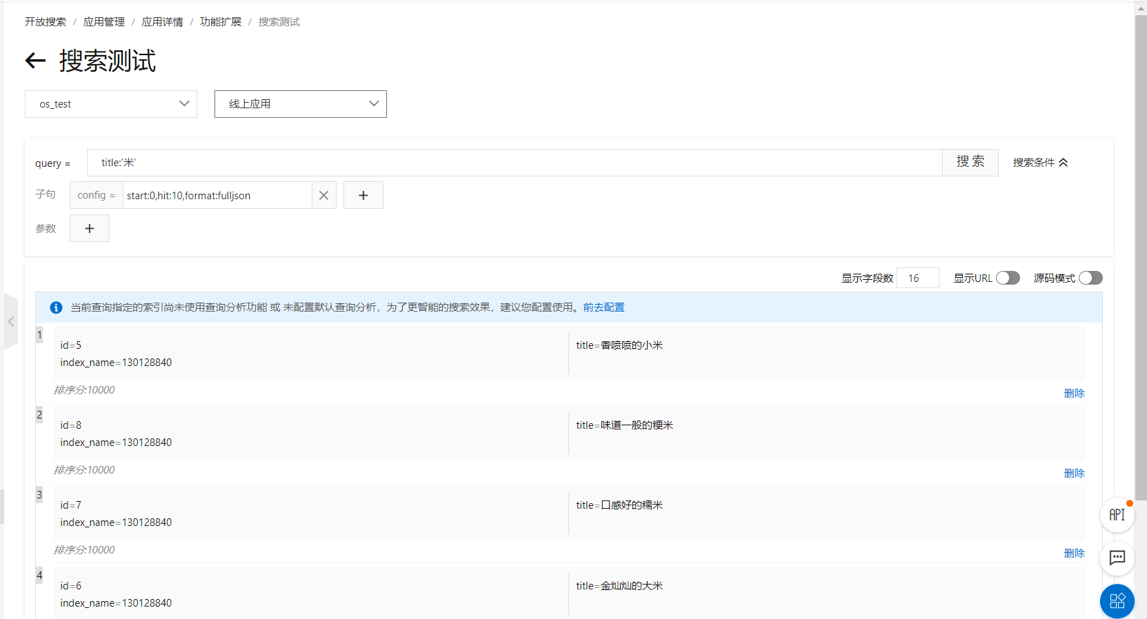Toggle the 源码模式 switch
The height and width of the screenshot is (619, 1147).
[x=1090, y=278]
